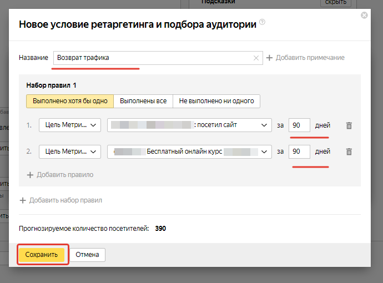Clear the Название field with X icon
Image resolution: width=383 pixels, height=283 pixels.
(256, 58)
